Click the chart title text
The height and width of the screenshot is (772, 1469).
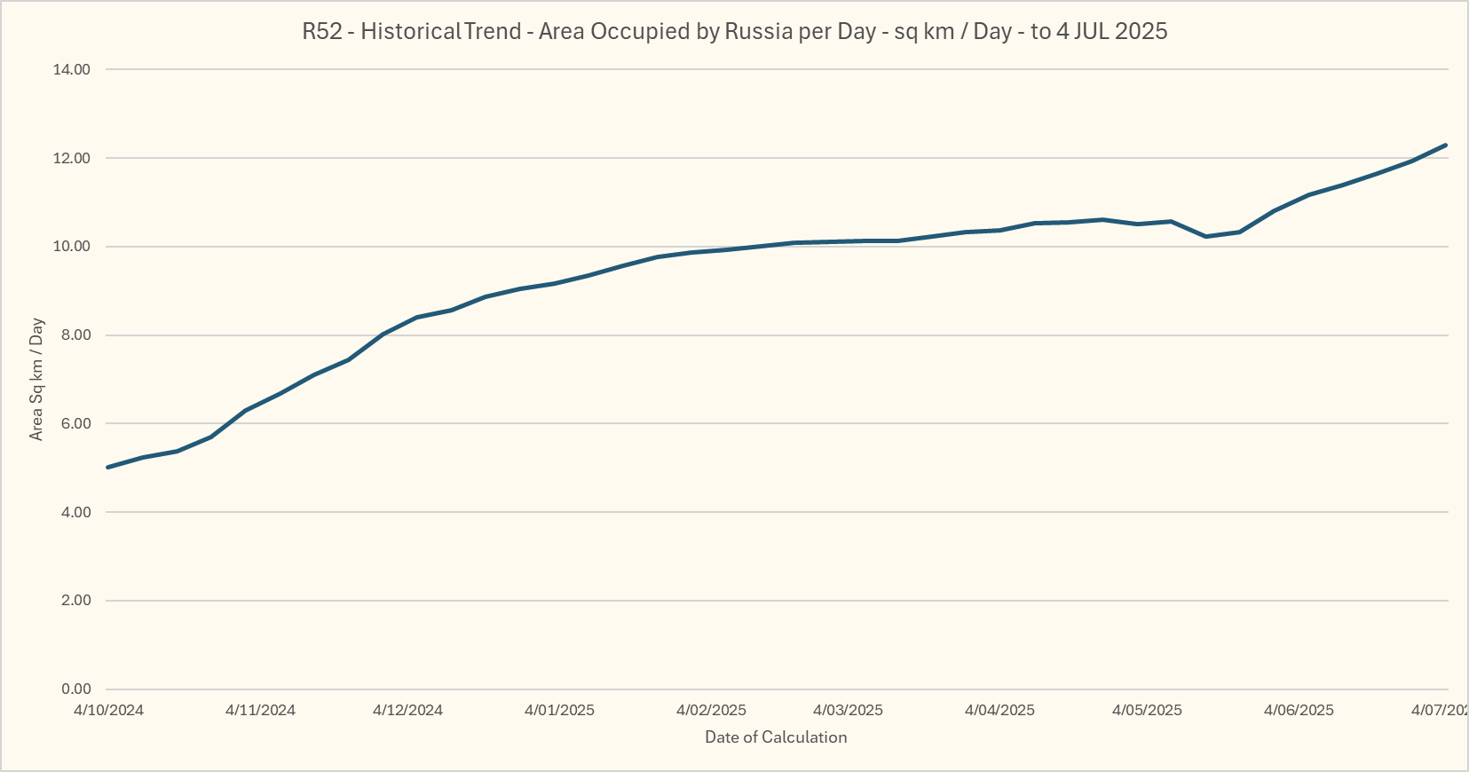pyautogui.click(x=734, y=31)
